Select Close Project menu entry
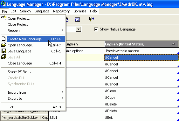The width and height of the screenshot is (179, 121). coord(33,24)
